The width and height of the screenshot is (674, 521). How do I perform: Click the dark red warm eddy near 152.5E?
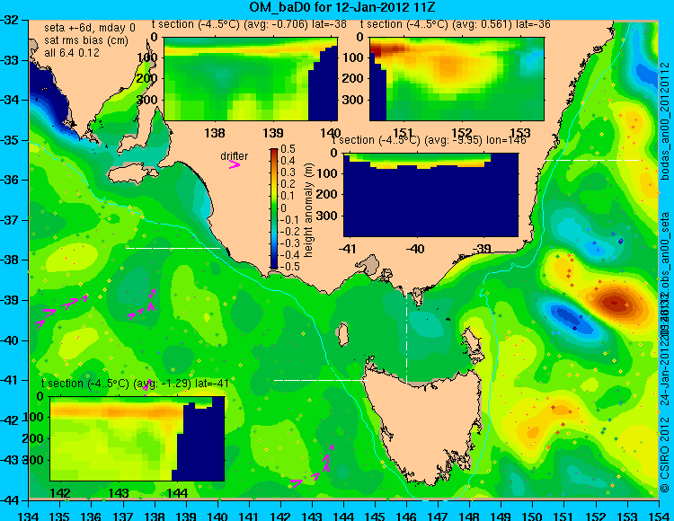coord(615,304)
